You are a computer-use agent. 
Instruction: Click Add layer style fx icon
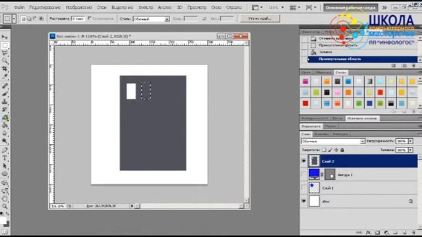point(368,232)
